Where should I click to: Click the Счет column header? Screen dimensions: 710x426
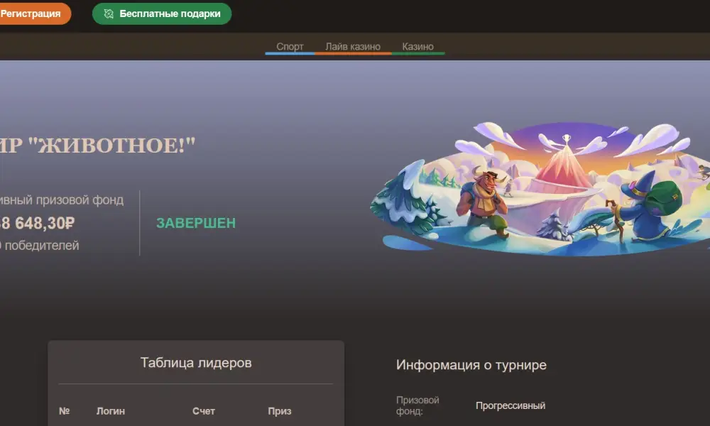click(x=203, y=411)
